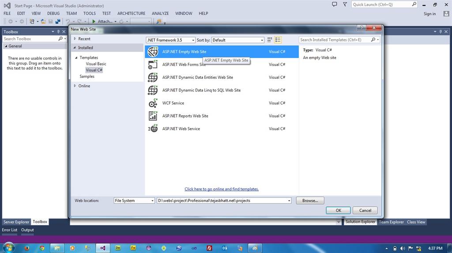Image resolution: width=452 pixels, height=253 pixels.
Task: Pin the Toolbox panel with auto-hide pin
Action: click(58, 32)
